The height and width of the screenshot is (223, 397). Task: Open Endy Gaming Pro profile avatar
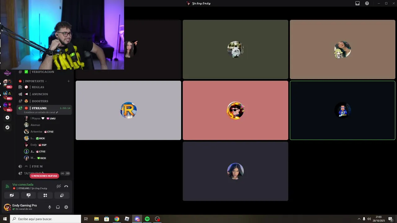[7, 207]
